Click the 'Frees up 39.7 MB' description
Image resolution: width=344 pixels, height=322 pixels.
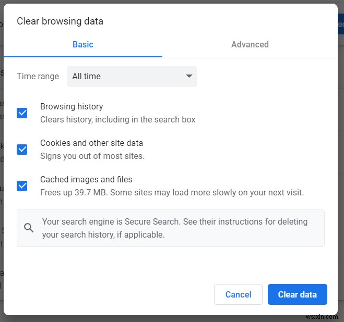[x=172, y=193]
